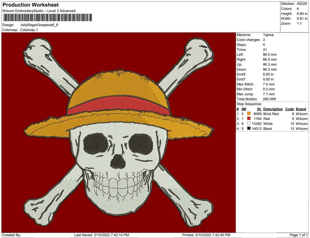Click the 'Page 1 of 1' indicator

click(x=298, y=235)
